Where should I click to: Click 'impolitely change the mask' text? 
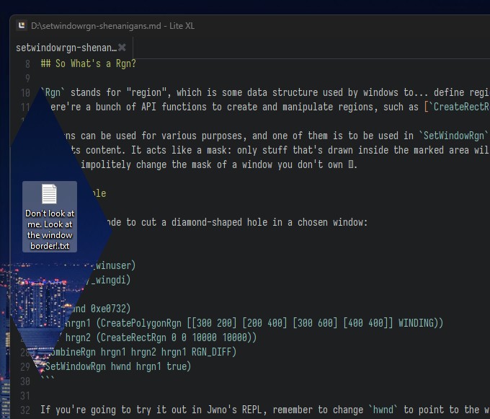(146, 164)
